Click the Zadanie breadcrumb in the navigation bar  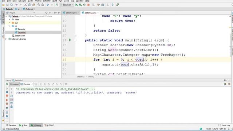(x=8, y=9)
